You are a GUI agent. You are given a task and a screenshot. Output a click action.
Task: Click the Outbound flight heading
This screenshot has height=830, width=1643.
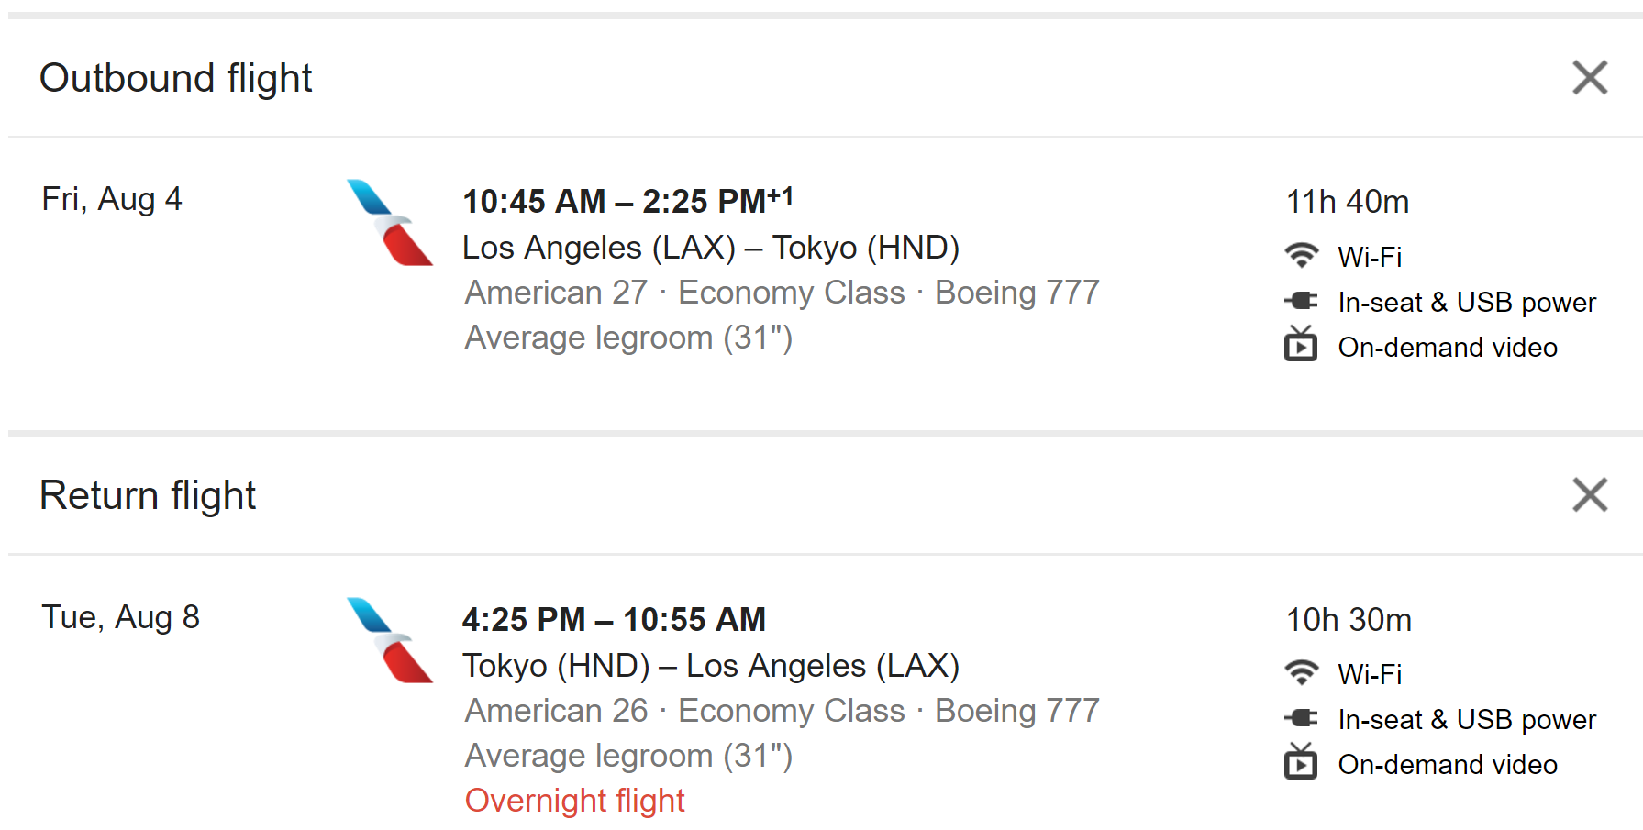pos(175,78)
